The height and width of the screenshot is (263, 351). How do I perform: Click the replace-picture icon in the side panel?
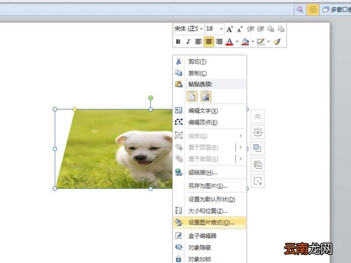[x=258, y=165]
